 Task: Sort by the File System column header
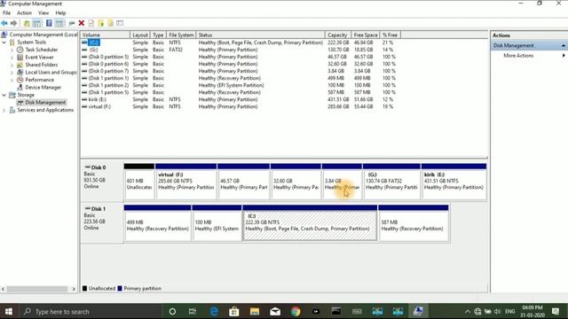[x=181, y=35]
